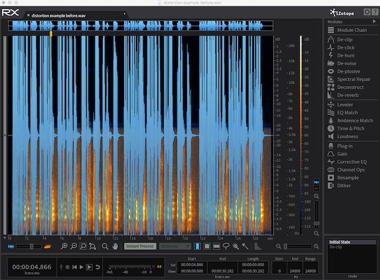
Task: Open the Attenuate mode dropdown
Action: pyautogui.click(x=175, y=246)
